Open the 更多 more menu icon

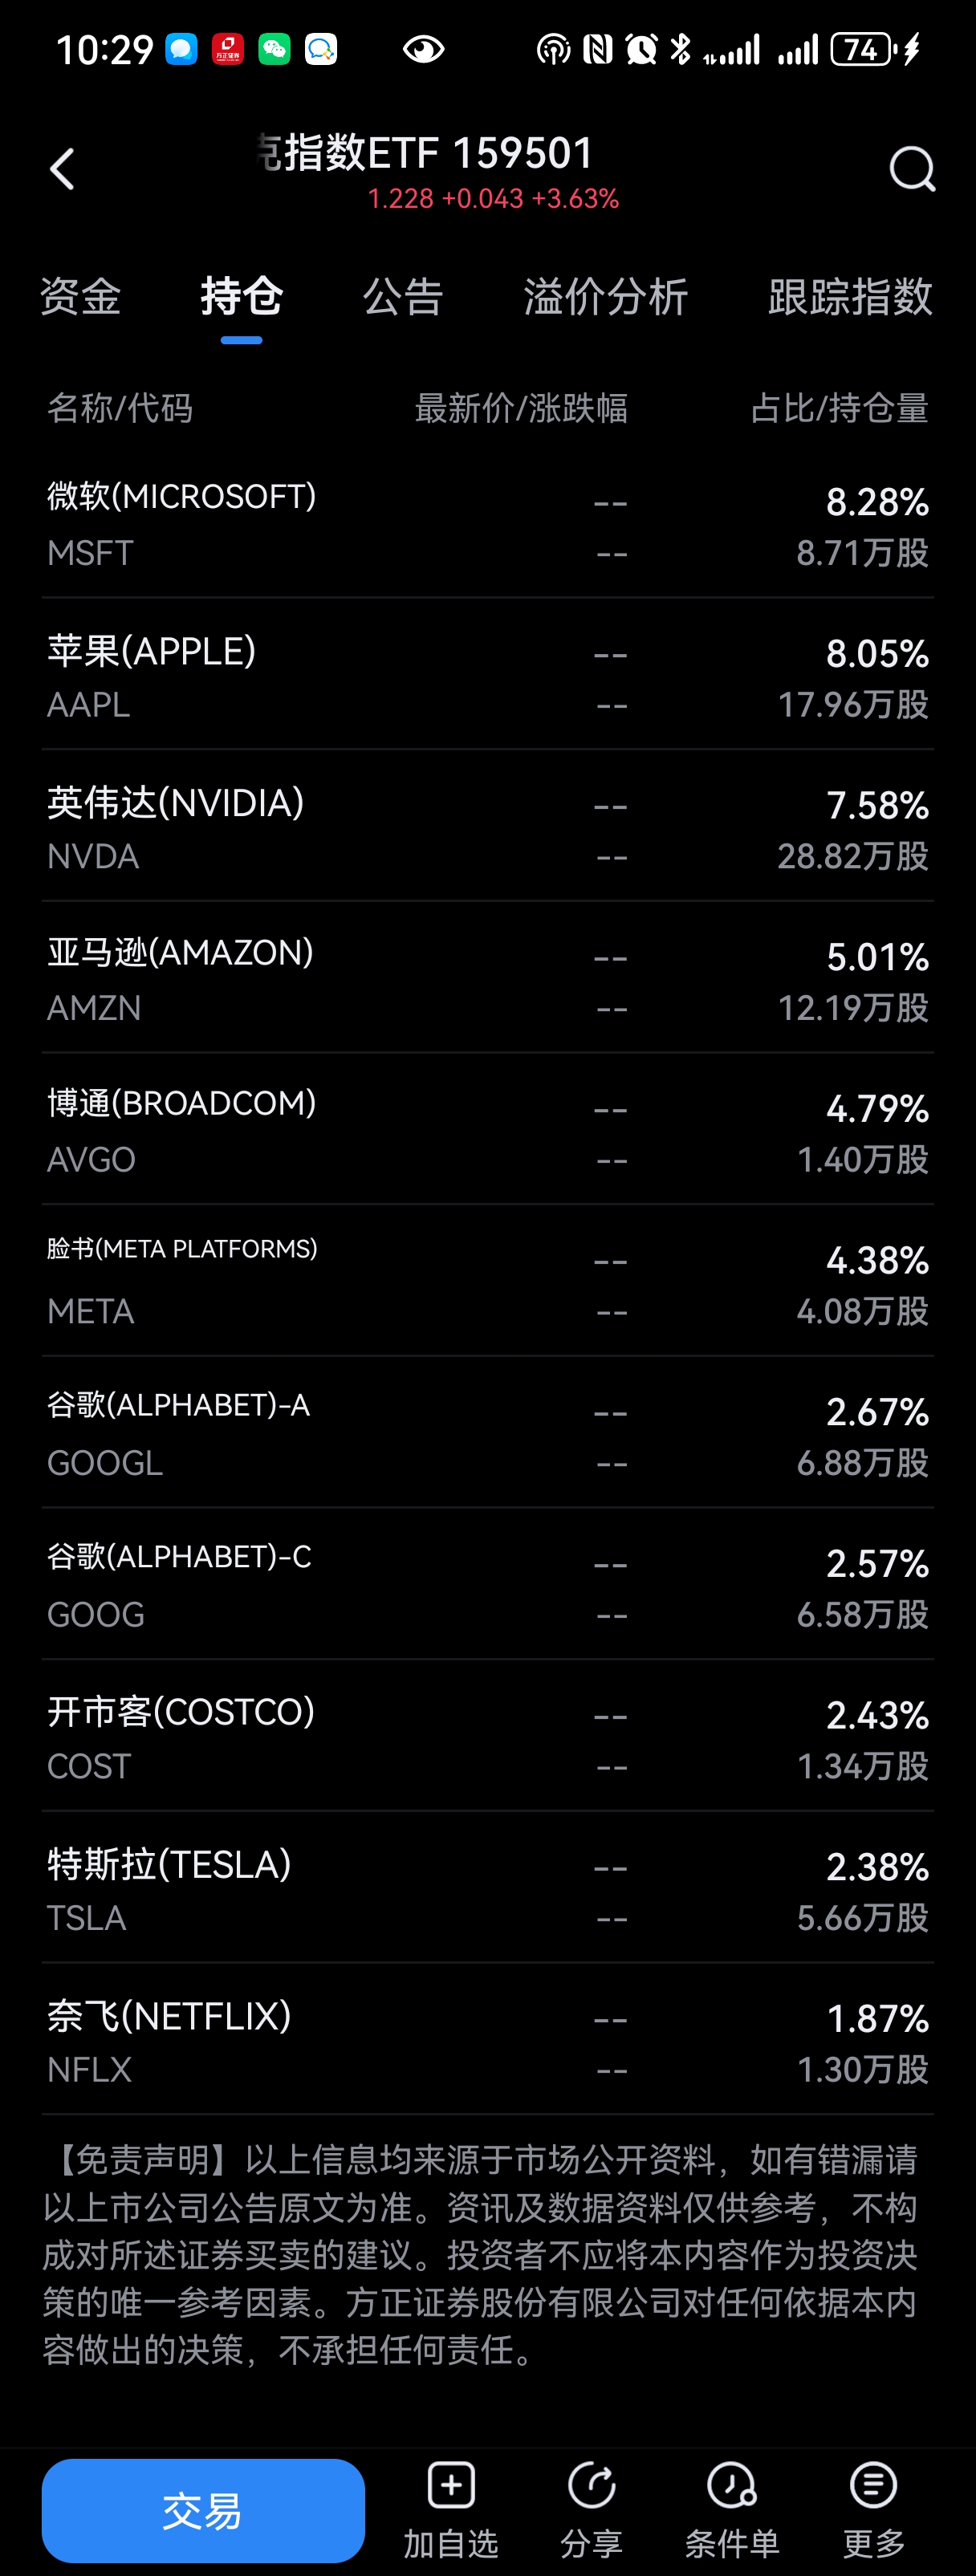(873, 2486)
